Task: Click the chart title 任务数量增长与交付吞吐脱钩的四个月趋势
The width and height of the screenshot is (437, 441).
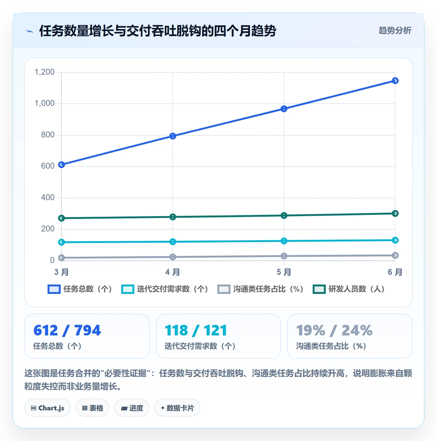Action: [158, 31]
